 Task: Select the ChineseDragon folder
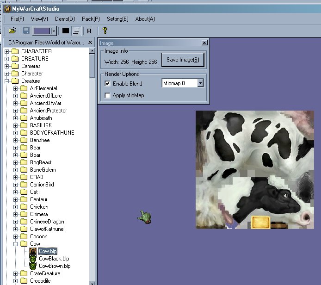[47, 222]
